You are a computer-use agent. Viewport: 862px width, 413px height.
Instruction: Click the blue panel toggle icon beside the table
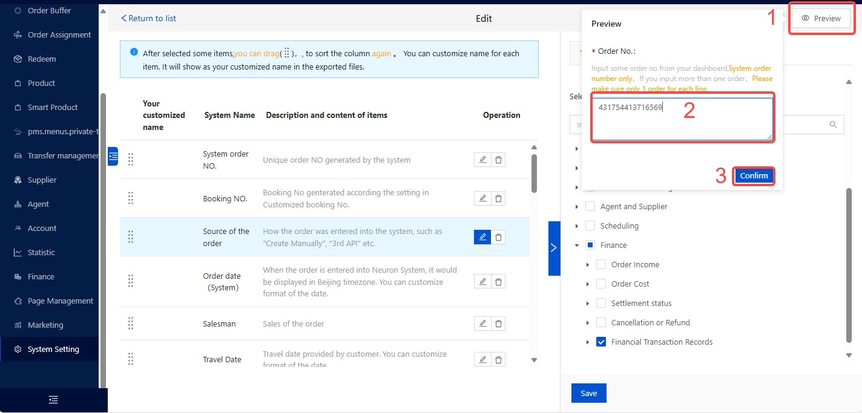[x=113, y=156]
